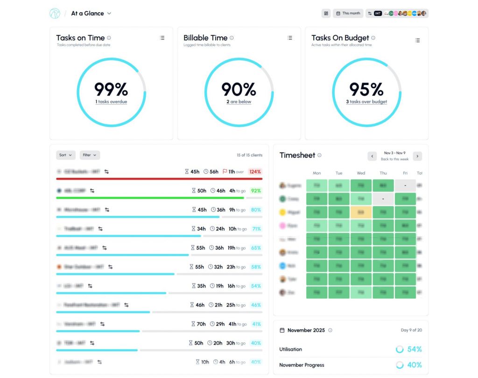Click the "3 tasks over budget" link
This screenshot has height=378, width=478.
click(366, 102)
